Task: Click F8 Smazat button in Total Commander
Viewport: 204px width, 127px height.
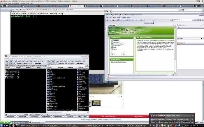Action: pyautogui.click(x=70, y=117)
